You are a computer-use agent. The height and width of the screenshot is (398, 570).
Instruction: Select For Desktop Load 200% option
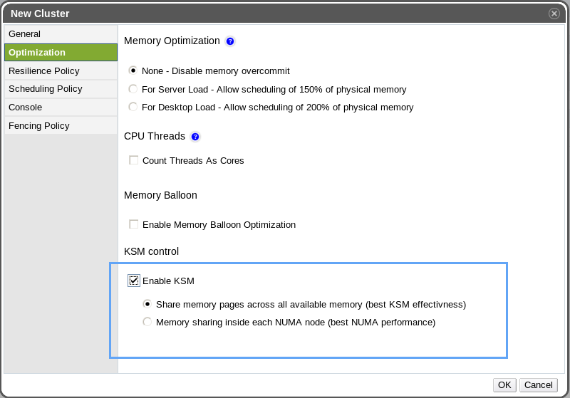pos(133,107)
